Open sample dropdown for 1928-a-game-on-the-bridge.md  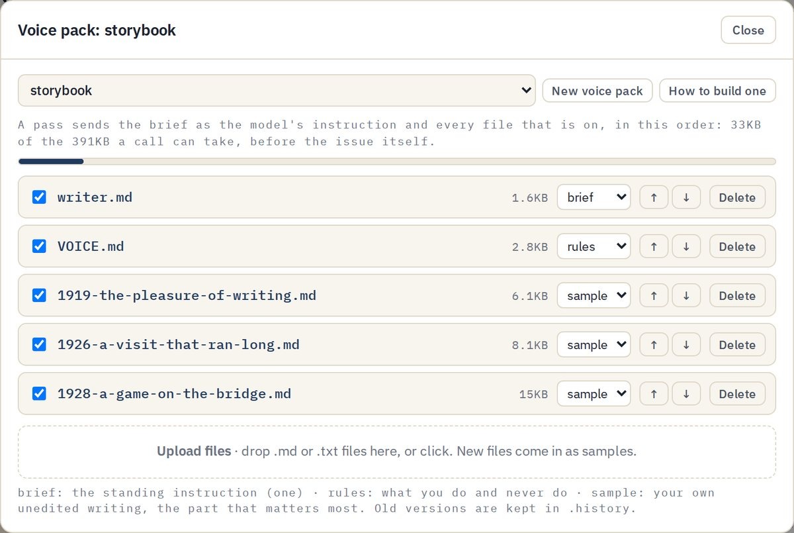pyautogui.click(x=594, y=393)
